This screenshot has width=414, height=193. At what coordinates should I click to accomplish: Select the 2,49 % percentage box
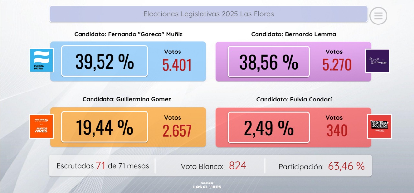268,128
